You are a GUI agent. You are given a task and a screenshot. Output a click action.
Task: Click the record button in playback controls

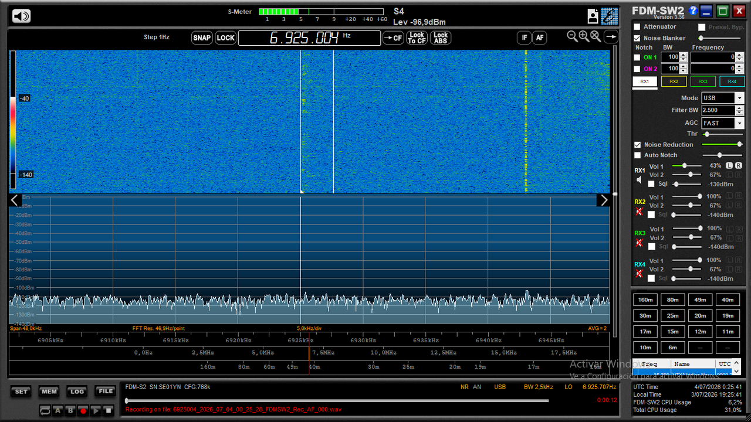tap(83, 411)
